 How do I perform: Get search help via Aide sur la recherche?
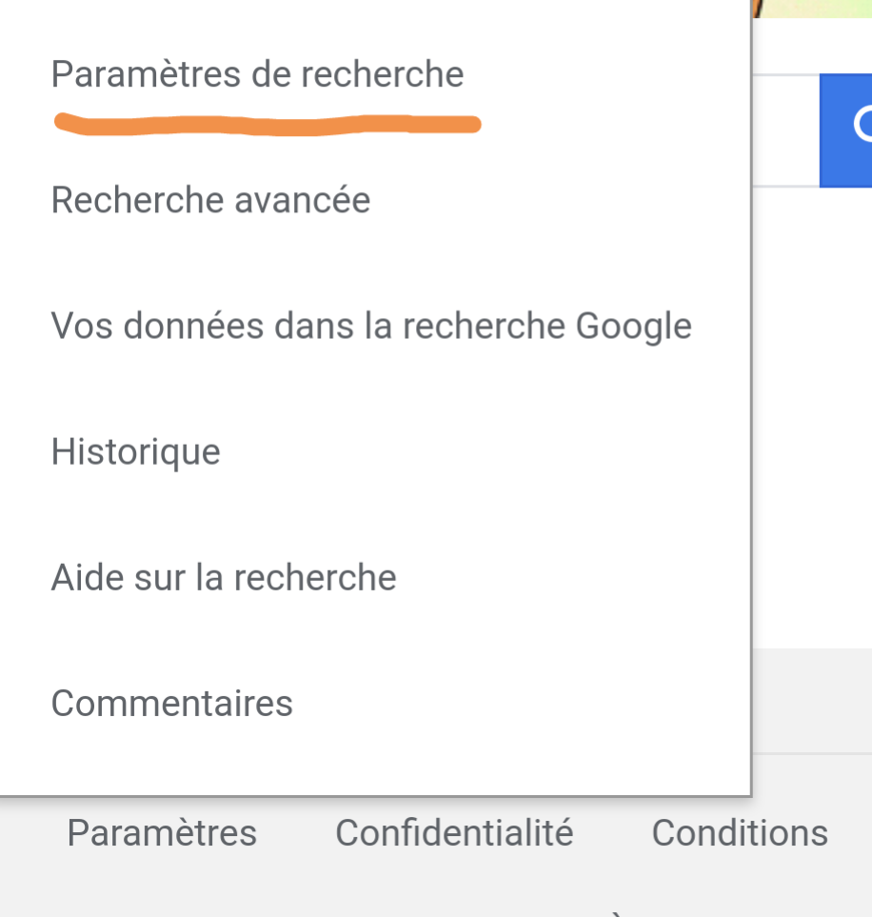point(224,578)
